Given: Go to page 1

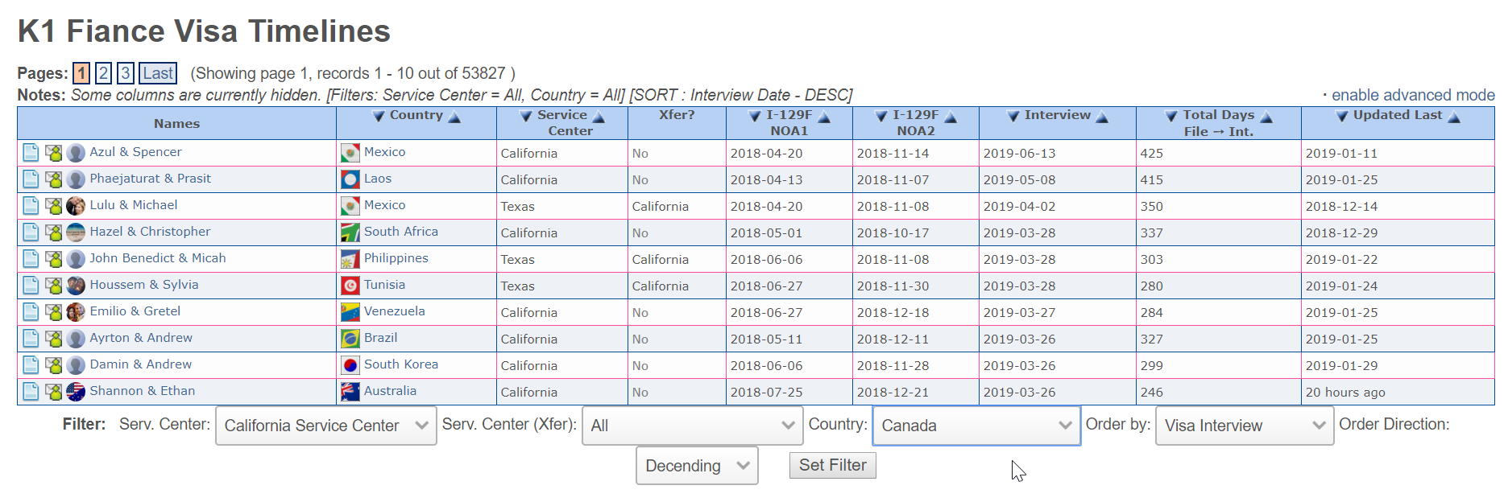Looking at the screenshot, I should (81, 73).
